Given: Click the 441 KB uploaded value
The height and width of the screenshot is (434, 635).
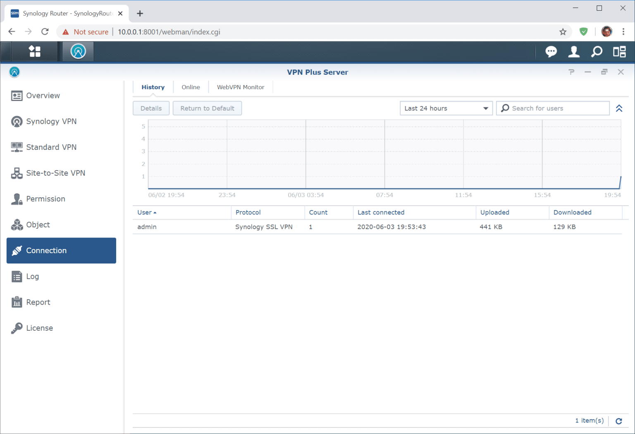Looking at the screenshot, I should (x=491, y=227).
